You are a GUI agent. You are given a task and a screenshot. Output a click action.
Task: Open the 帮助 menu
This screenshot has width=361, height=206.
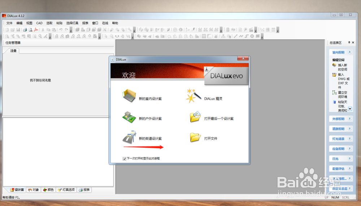115,23
